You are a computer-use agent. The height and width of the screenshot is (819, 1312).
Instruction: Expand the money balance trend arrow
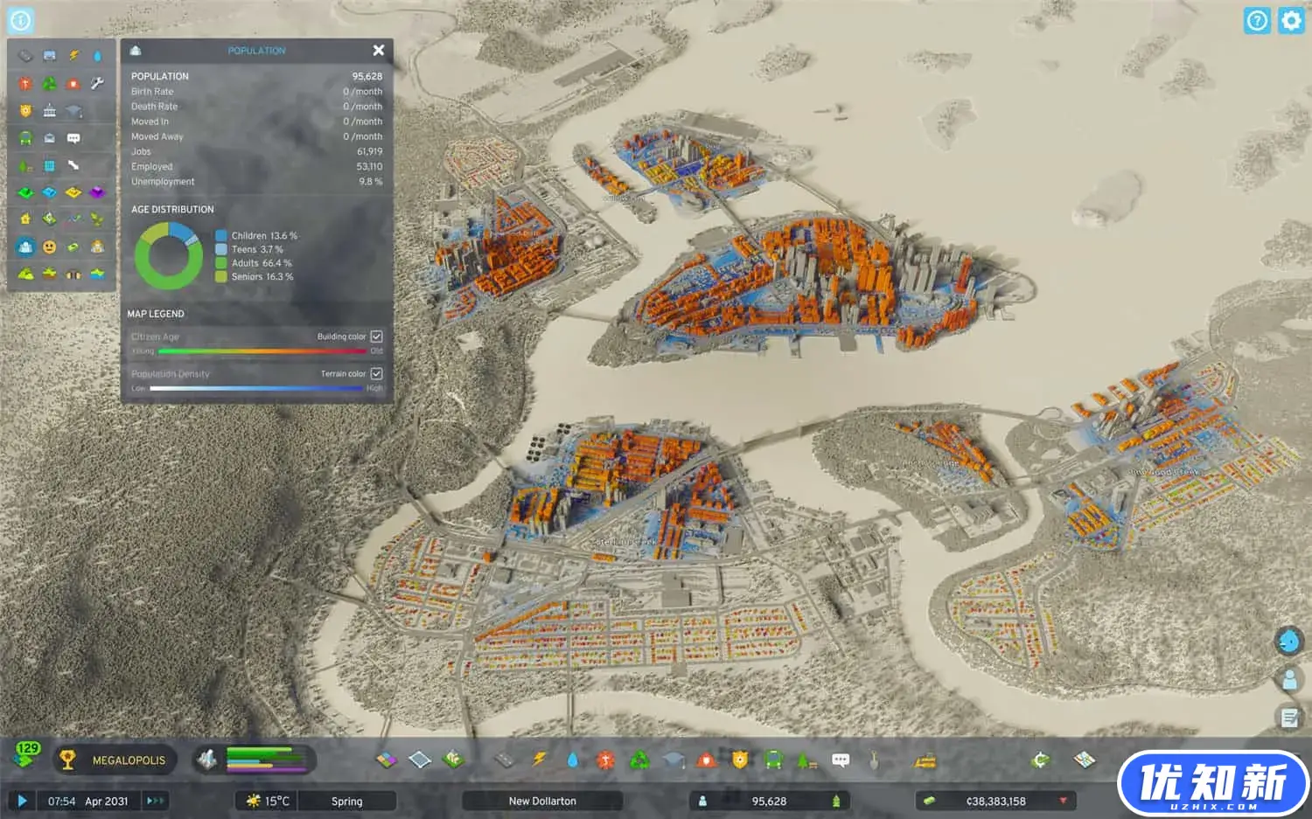[x=1064, y=801]
